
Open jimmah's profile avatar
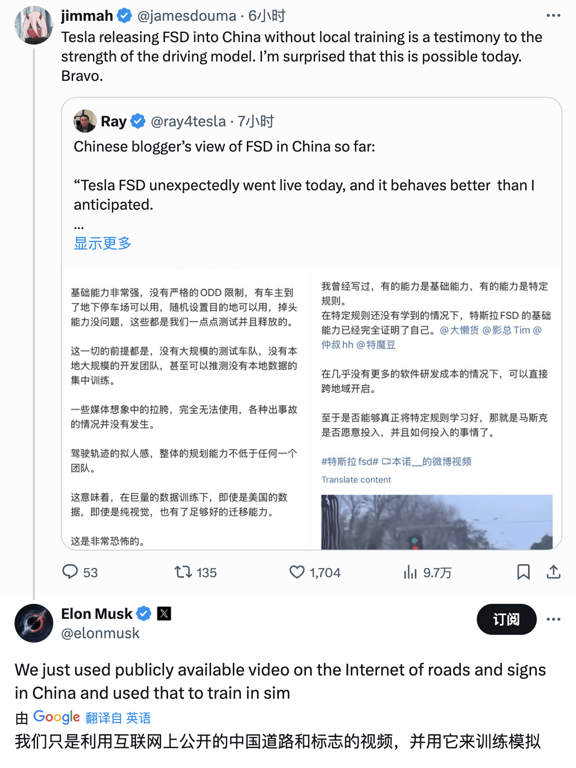click(x=33, y=25)
